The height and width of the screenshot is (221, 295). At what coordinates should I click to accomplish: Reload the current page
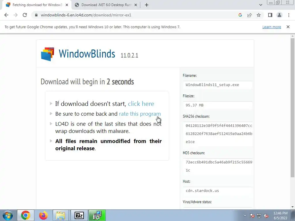[25, 15]
